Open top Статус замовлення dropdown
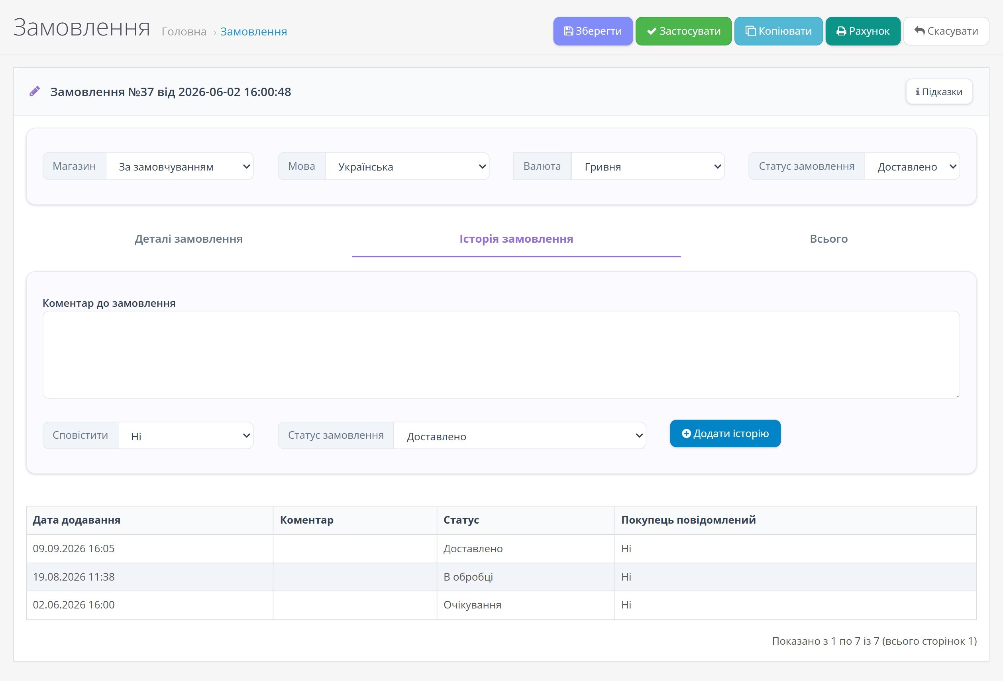 click(912, 166)
